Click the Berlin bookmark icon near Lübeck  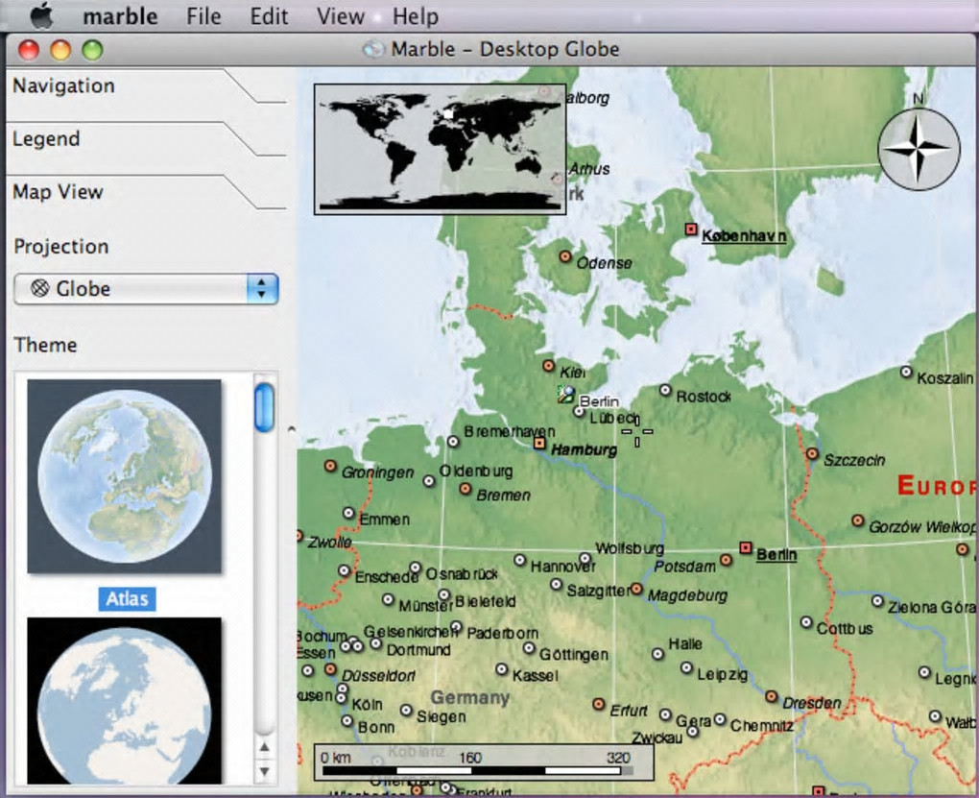565,395
